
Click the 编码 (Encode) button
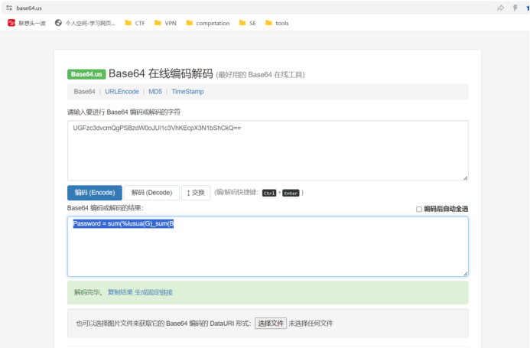(95, 193)
